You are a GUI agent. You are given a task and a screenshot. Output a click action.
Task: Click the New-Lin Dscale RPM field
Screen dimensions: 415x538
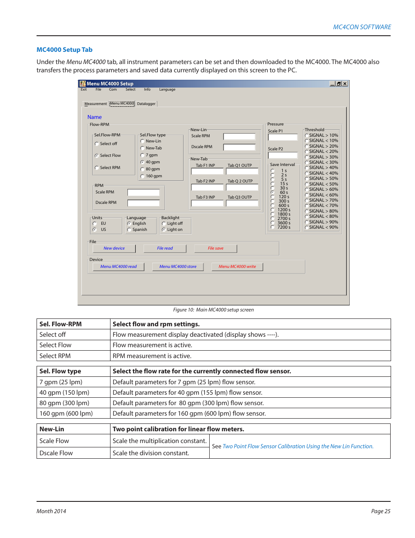point(239,147)
